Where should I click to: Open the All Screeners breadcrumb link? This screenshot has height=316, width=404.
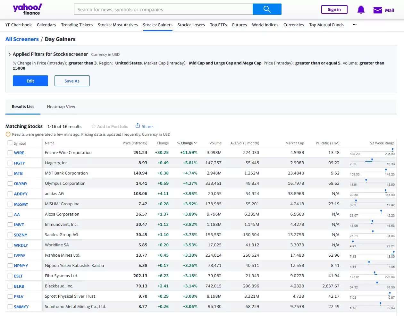click(x=22, y=39)
